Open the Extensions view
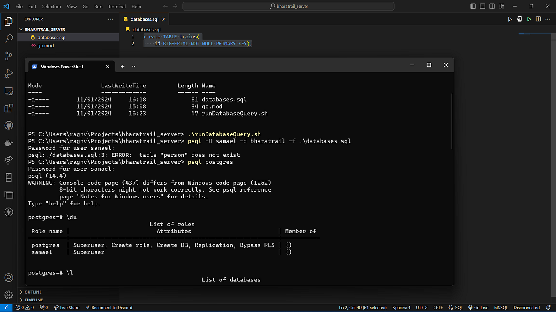 tap(8, 108)
